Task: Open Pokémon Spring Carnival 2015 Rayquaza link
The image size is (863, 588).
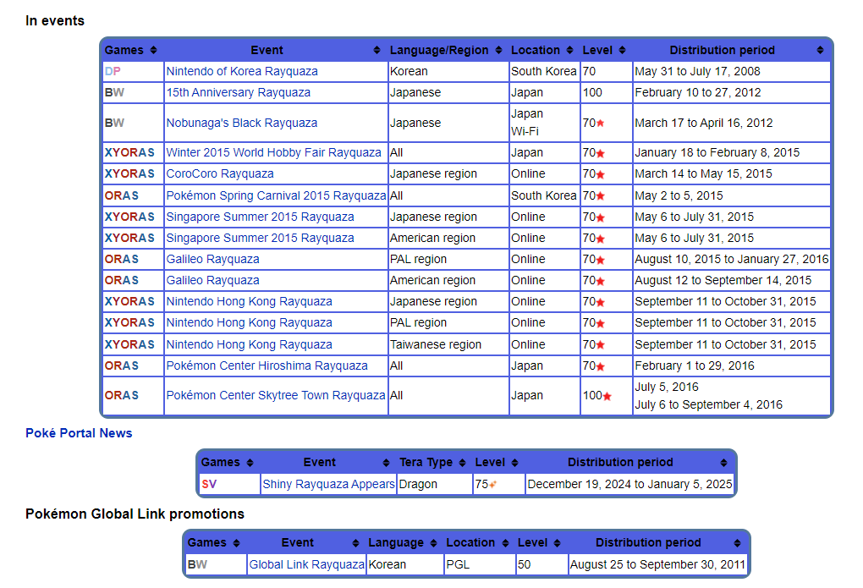Action: [x=277, y=196]
